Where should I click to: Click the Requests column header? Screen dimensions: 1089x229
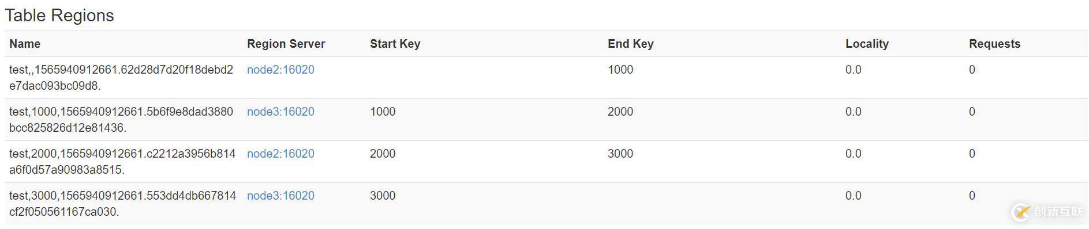pyautogui.click(x=994, y=44)
